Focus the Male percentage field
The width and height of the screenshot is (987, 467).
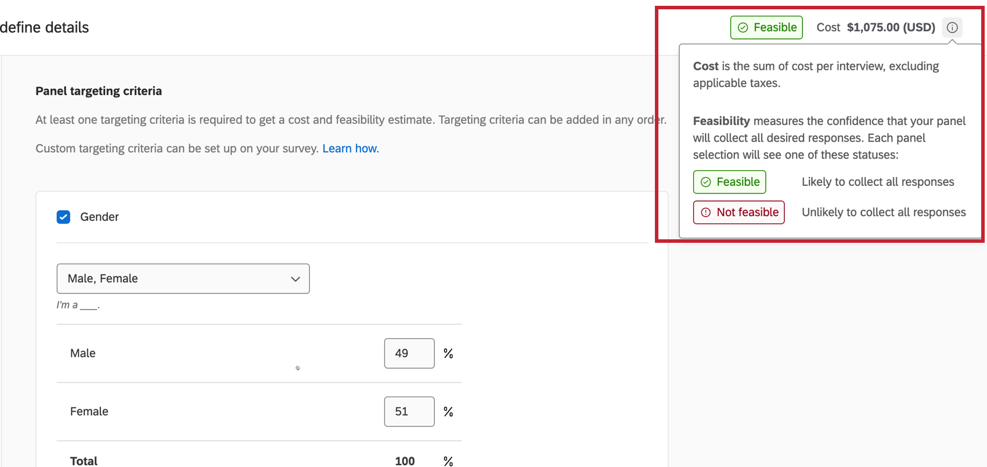[409, 353]
